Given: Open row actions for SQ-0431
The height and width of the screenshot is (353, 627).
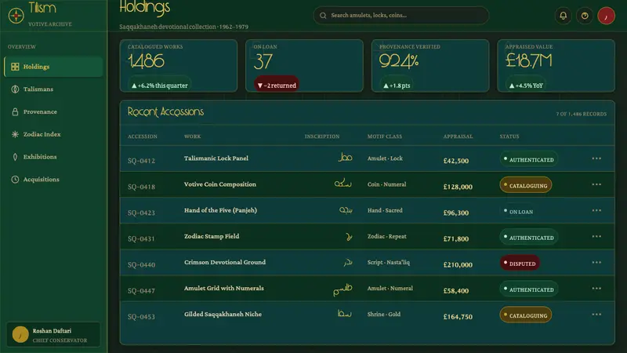Looking at the screenshot, I should [x=596, y=237].
